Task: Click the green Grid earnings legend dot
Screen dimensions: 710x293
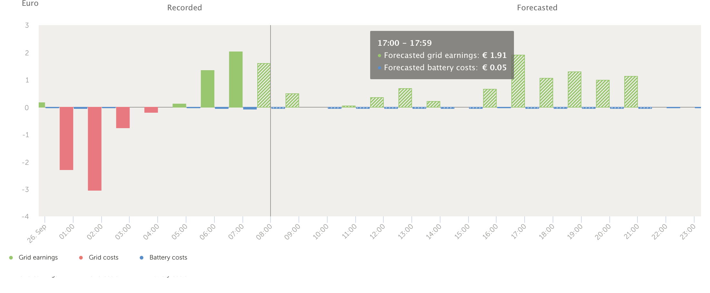Action: [x=11, y=258]
